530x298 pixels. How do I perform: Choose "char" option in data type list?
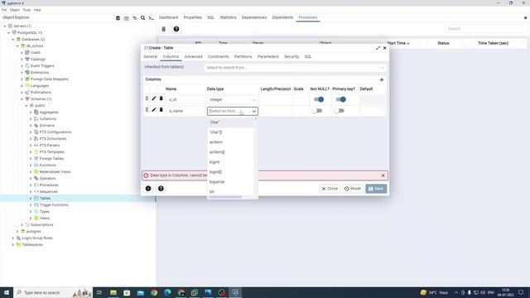tap(214, 123)
